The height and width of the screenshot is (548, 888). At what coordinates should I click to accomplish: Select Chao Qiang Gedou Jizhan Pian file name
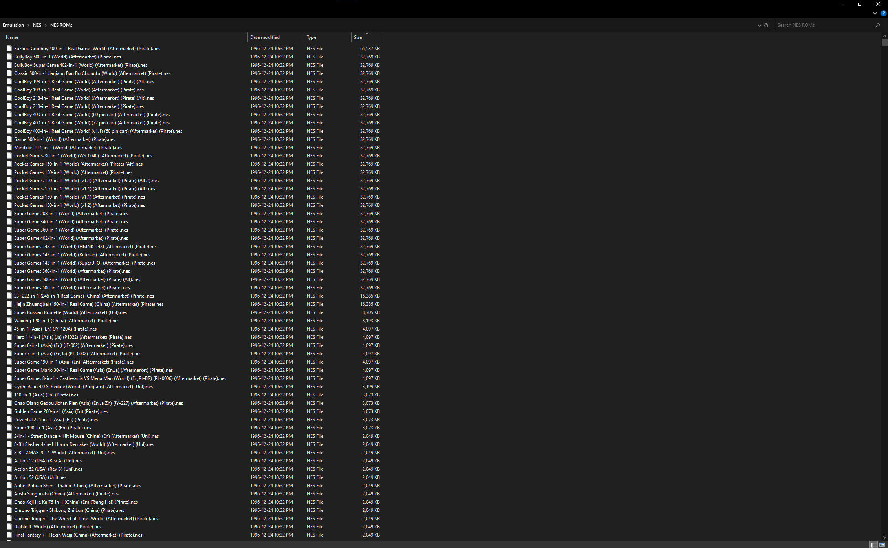tap(99, 403)
